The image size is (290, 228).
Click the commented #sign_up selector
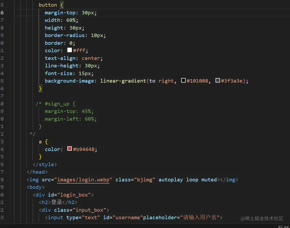[x=57, y=104]
